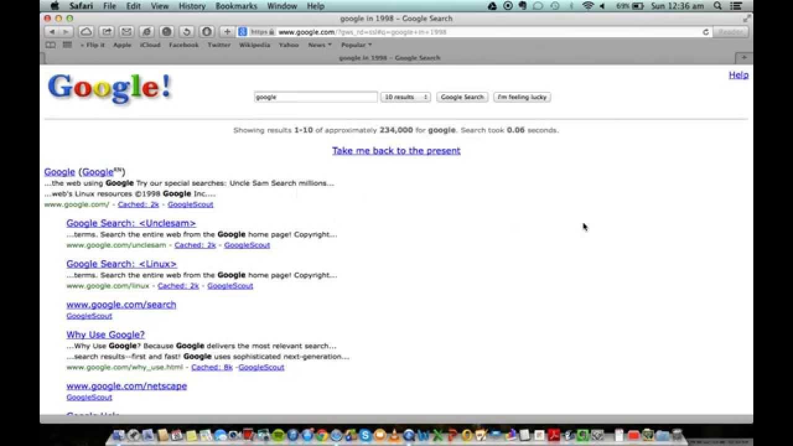Viewport: 793px width, 446px height.
Task: Click the Google! logo
Action: pos(109,88)
